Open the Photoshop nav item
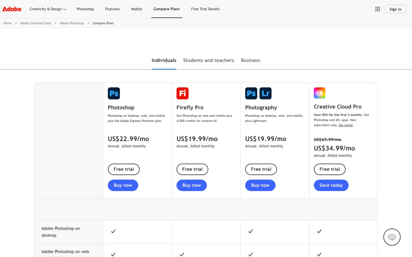 click(85, 9)
